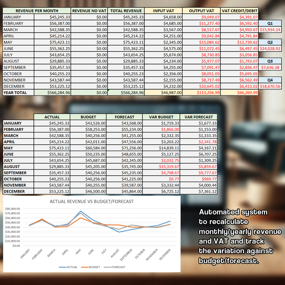This screenshot has height=285, width=285.
Task: Select the REVENUE PER MONTH header cell
Action: pos(37,11)
